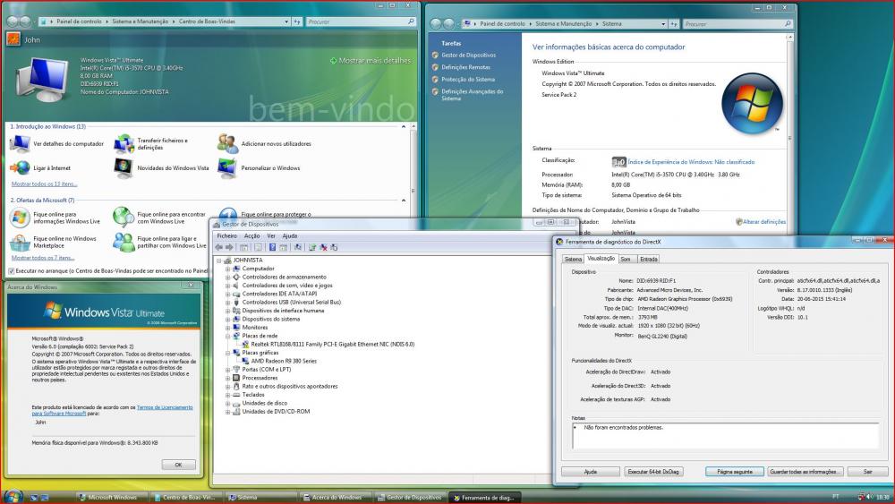The image size is (895, 504).
Task: Open Acção menu in Device Manager
Action: tap(251, 235)
